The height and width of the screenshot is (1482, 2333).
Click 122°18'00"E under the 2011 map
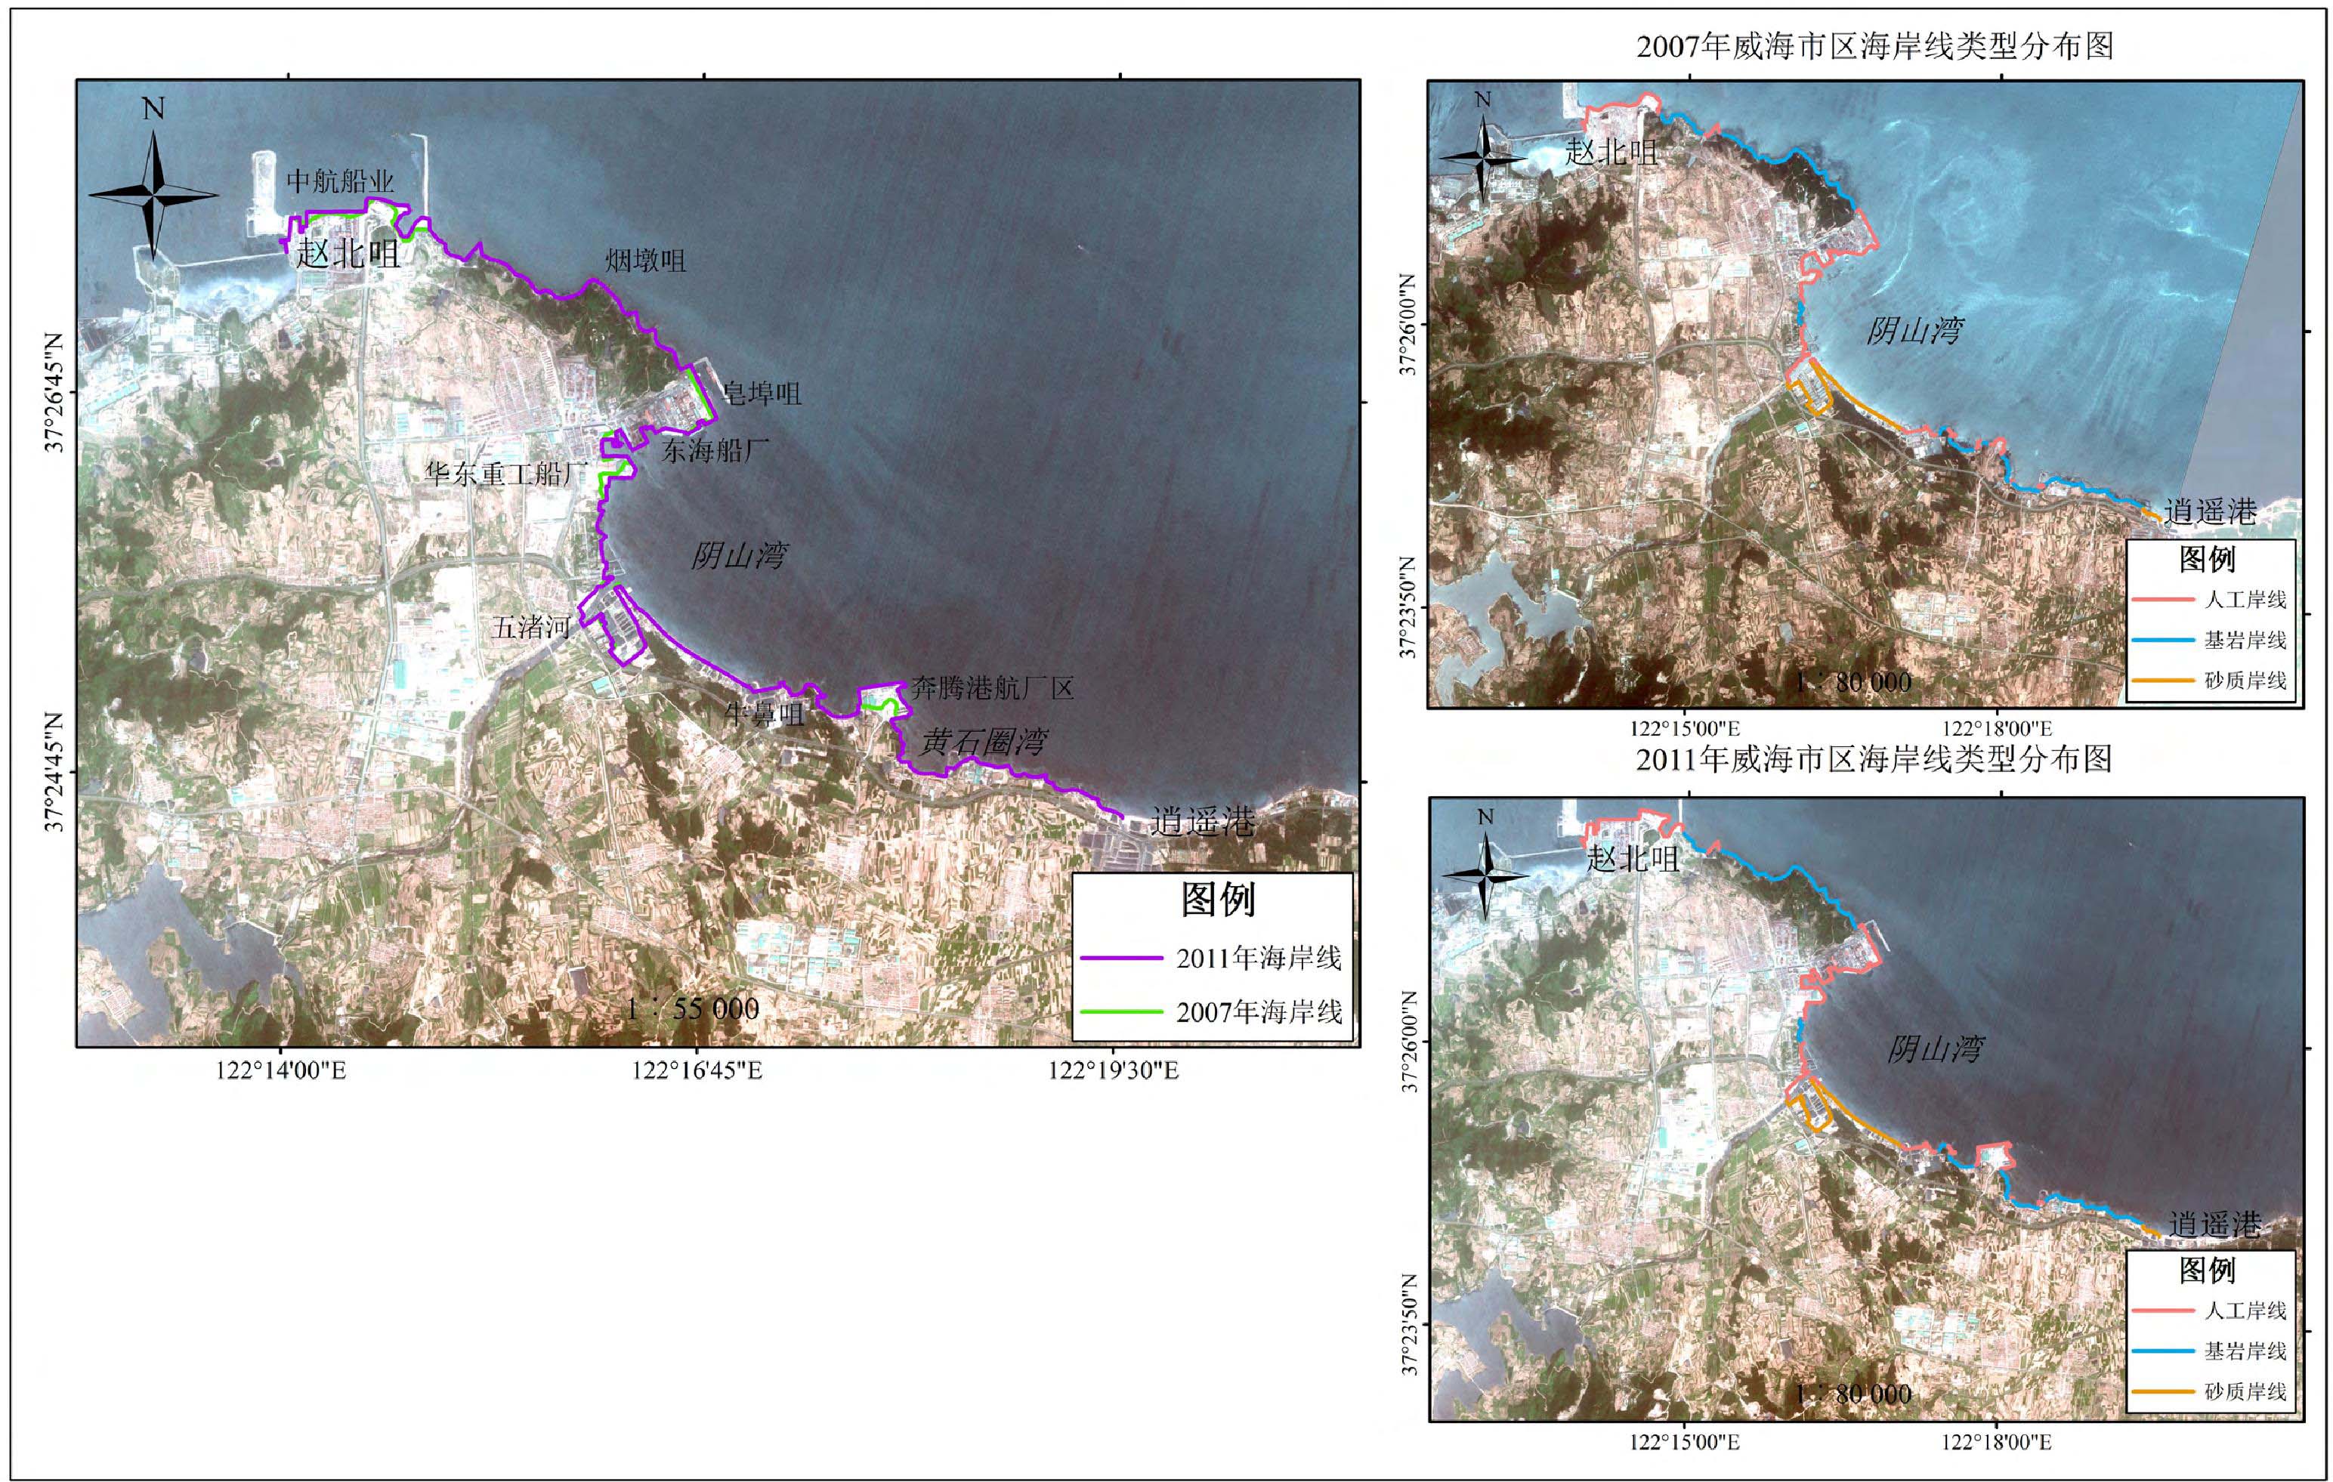[1996, 1442]
